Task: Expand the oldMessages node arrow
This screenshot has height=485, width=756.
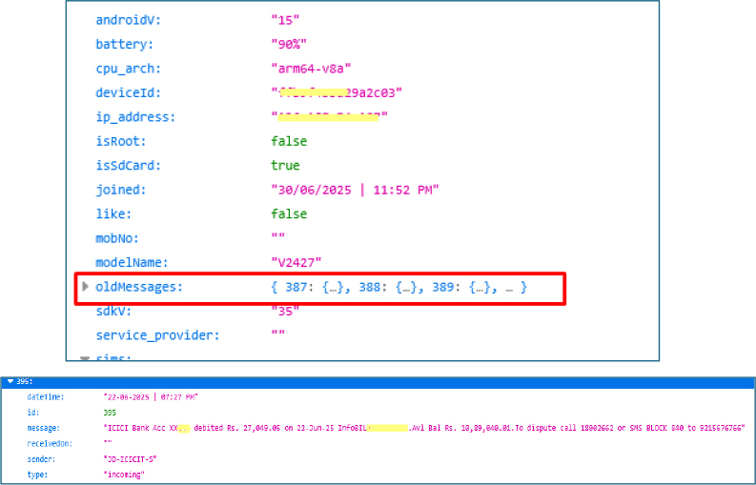Action: 86,287
